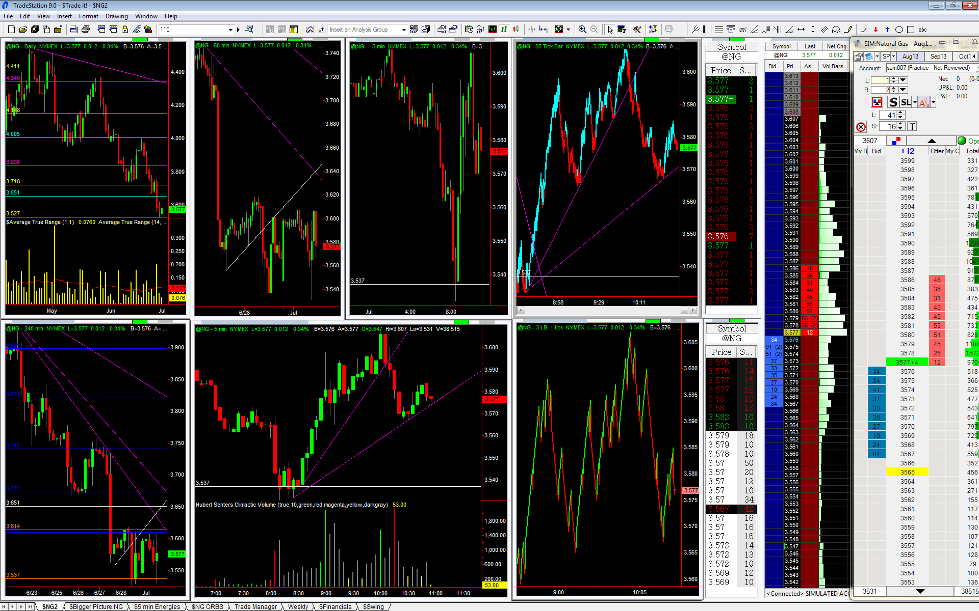The width and height of the screenshot is (979, 611).
Task: Choose the red Down Arrow drawing tool
Action: 875,30
